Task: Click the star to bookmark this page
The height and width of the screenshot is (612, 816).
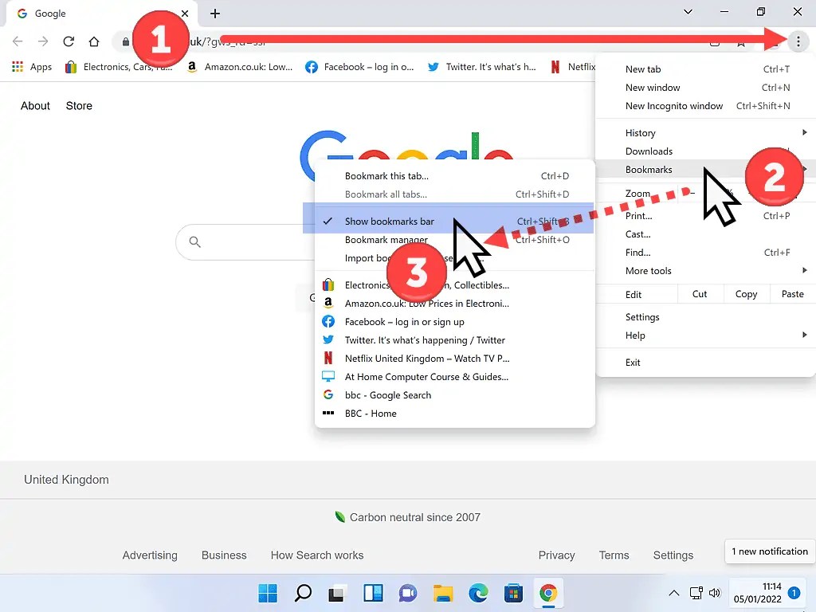Action: [x=740, y=43]
